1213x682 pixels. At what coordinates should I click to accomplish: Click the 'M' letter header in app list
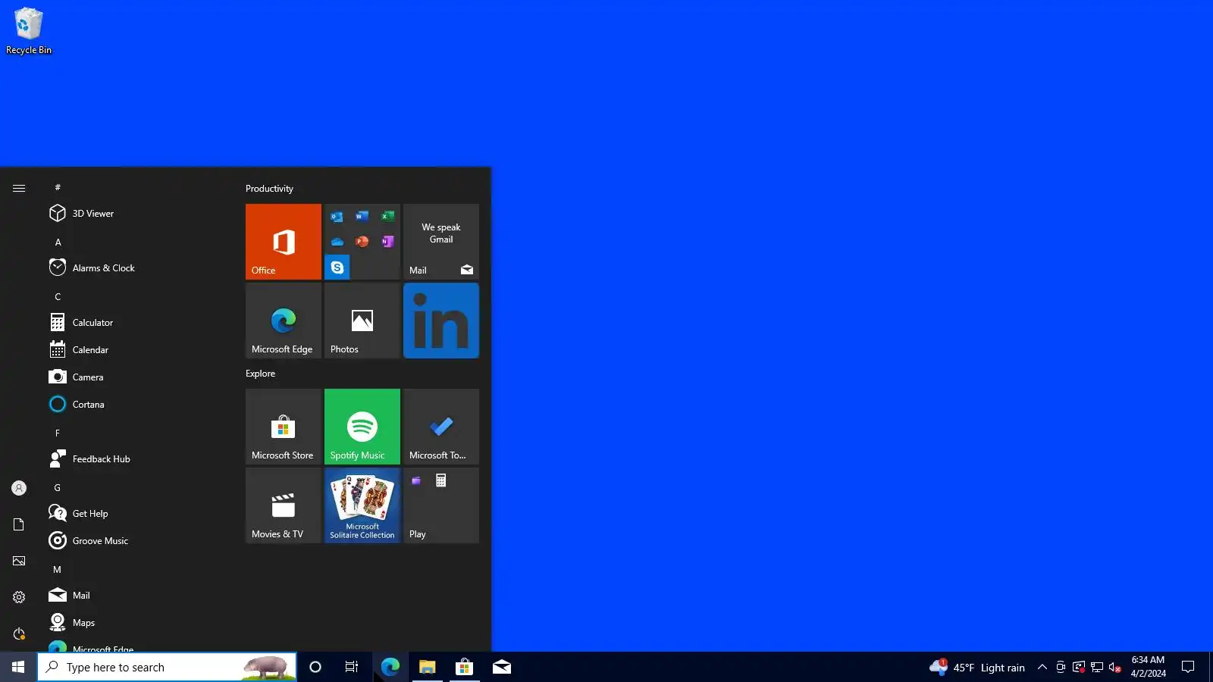[x=58, y=570]
